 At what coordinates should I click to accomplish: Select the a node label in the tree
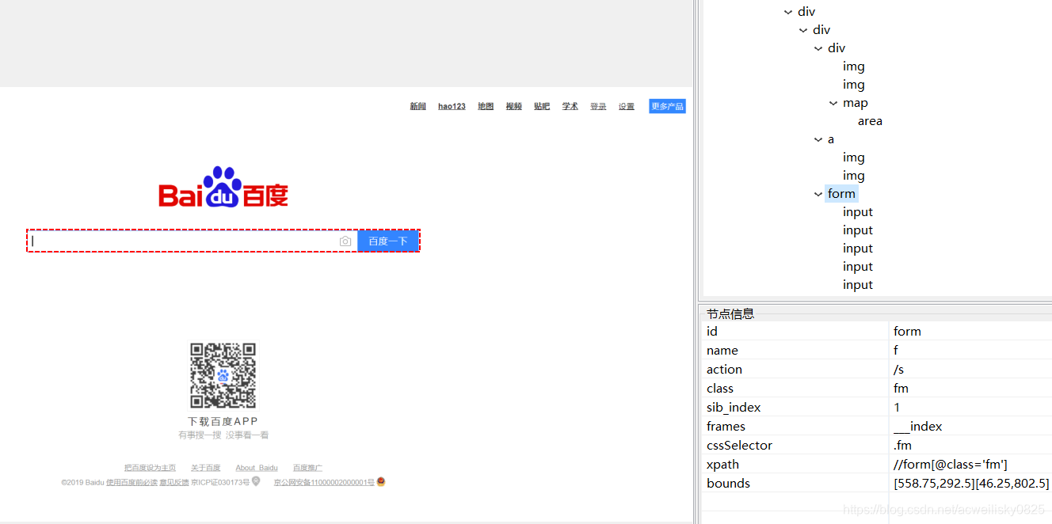[831, 139]
